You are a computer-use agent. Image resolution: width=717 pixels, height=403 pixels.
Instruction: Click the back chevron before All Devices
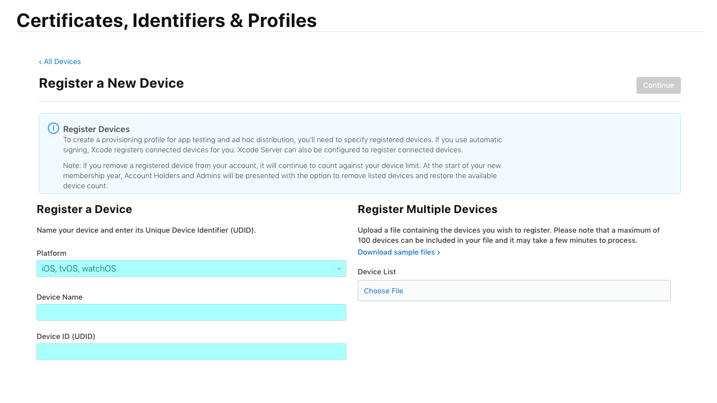[x=40, y=62]
